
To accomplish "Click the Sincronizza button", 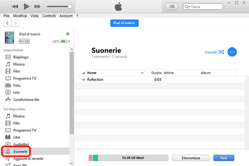I will tap(191, 158).
